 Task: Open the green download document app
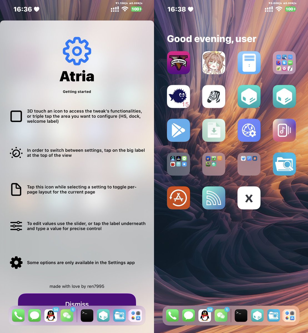tap(214, 130)
